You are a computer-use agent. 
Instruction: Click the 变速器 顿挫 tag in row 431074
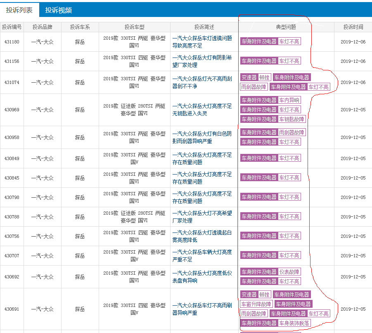pyautogui.click(x=256, y=77)
